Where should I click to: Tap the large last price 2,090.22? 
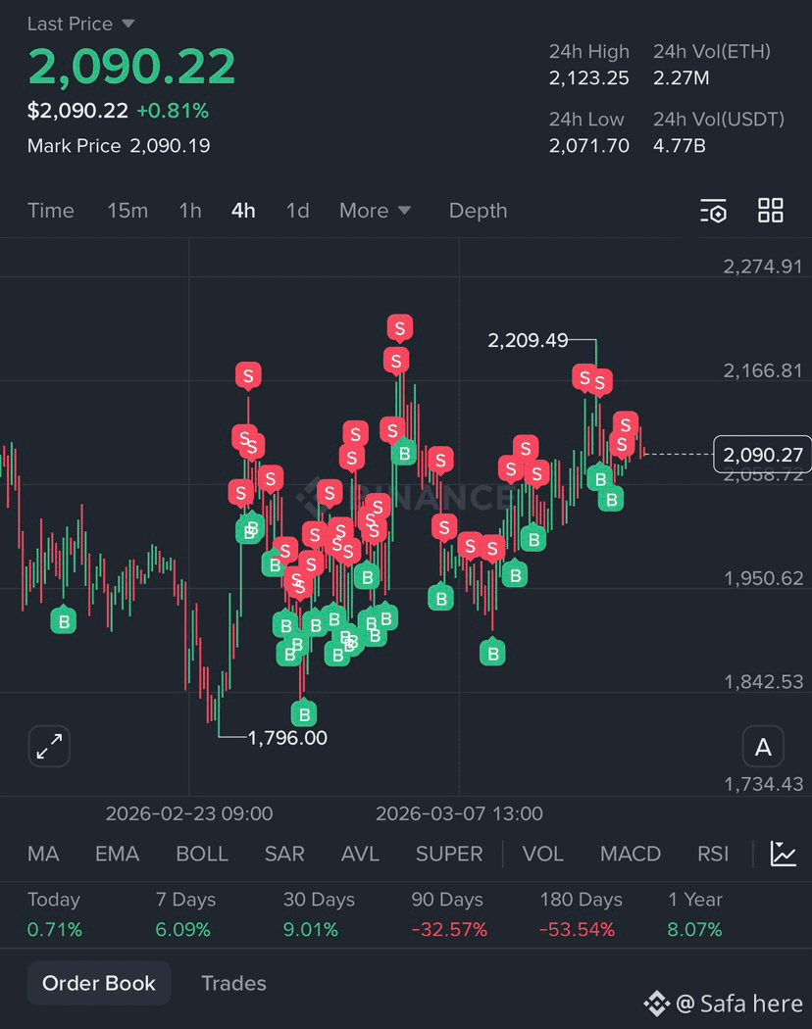click(x=131, y=67)
